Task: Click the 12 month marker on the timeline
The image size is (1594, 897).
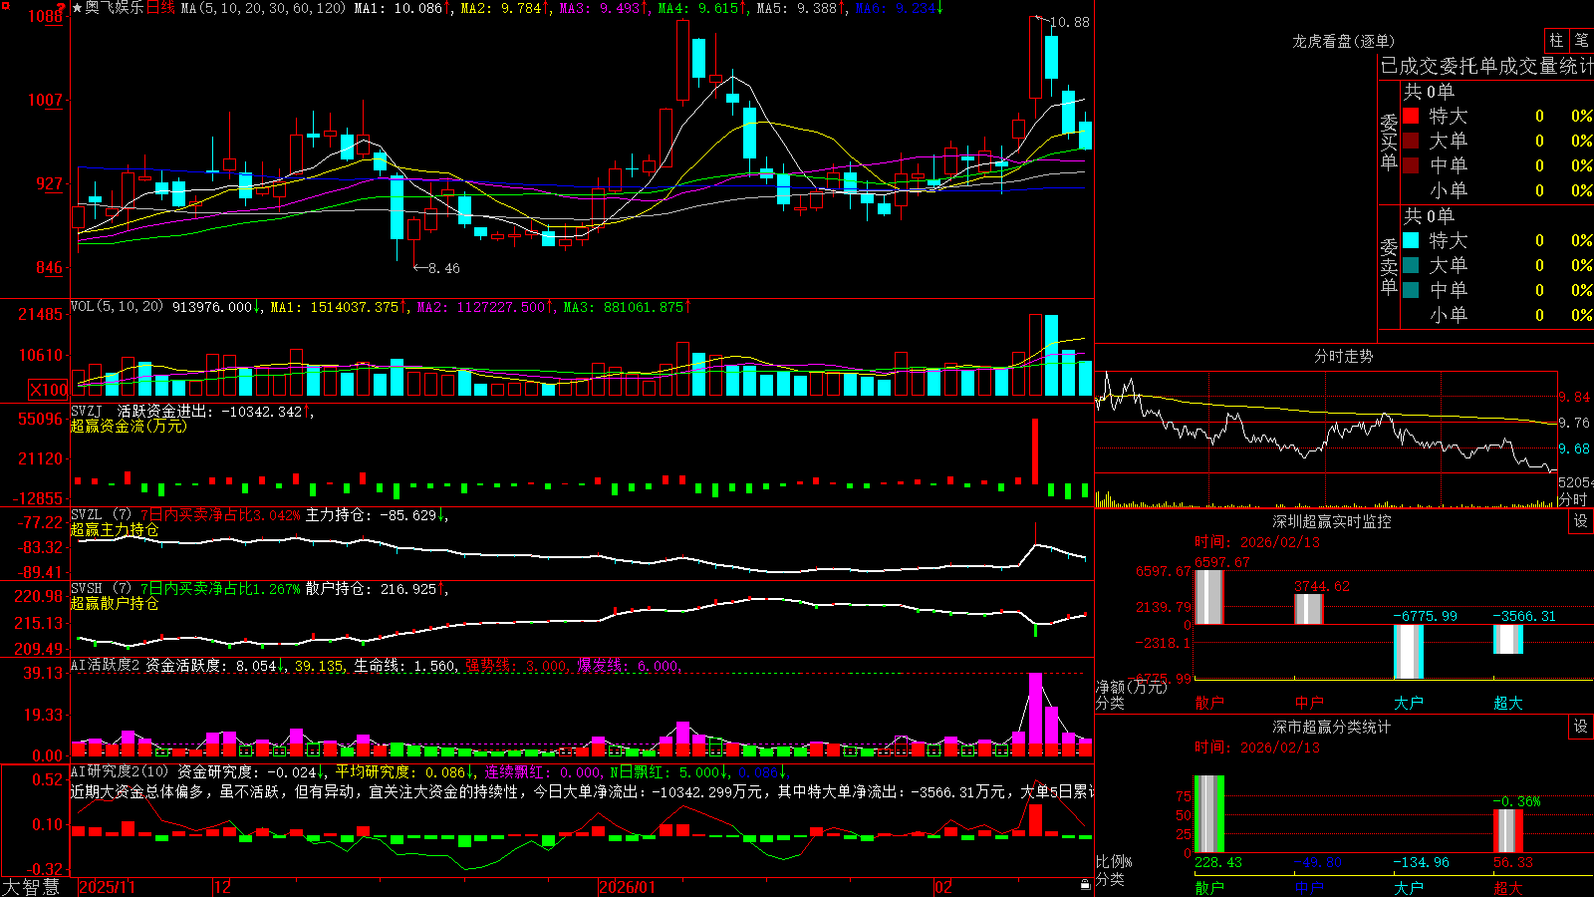Action: (222, 887)
